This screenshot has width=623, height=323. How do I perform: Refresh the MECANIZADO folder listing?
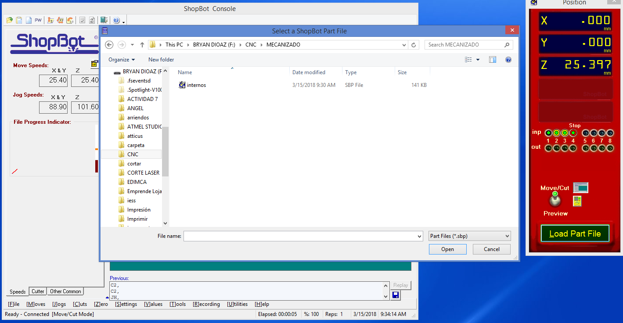click(x=414, y=45)
